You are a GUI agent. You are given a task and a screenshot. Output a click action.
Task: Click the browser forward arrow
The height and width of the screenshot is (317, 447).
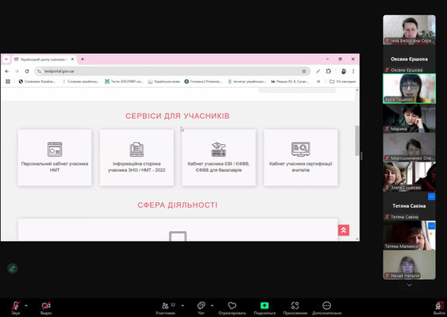pos(17,71)
